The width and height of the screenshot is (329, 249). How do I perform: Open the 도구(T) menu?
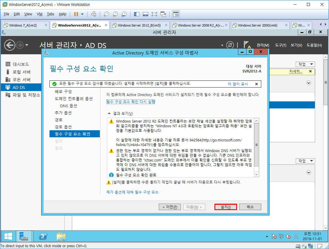pos(280,45)
